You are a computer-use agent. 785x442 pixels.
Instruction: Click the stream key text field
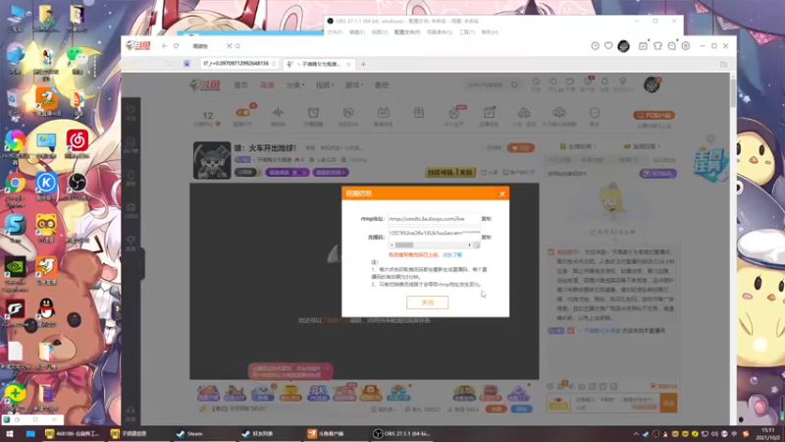click(x=434, y=233)
